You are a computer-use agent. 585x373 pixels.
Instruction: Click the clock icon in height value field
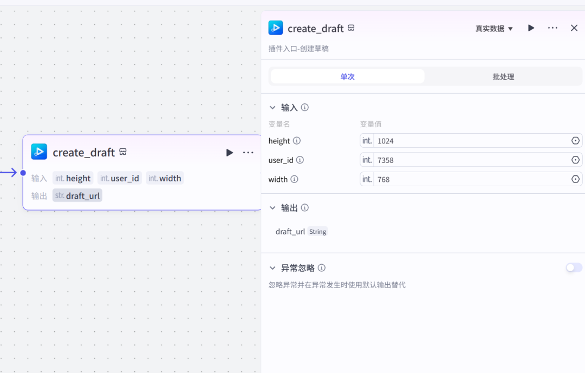coord(575,140)
